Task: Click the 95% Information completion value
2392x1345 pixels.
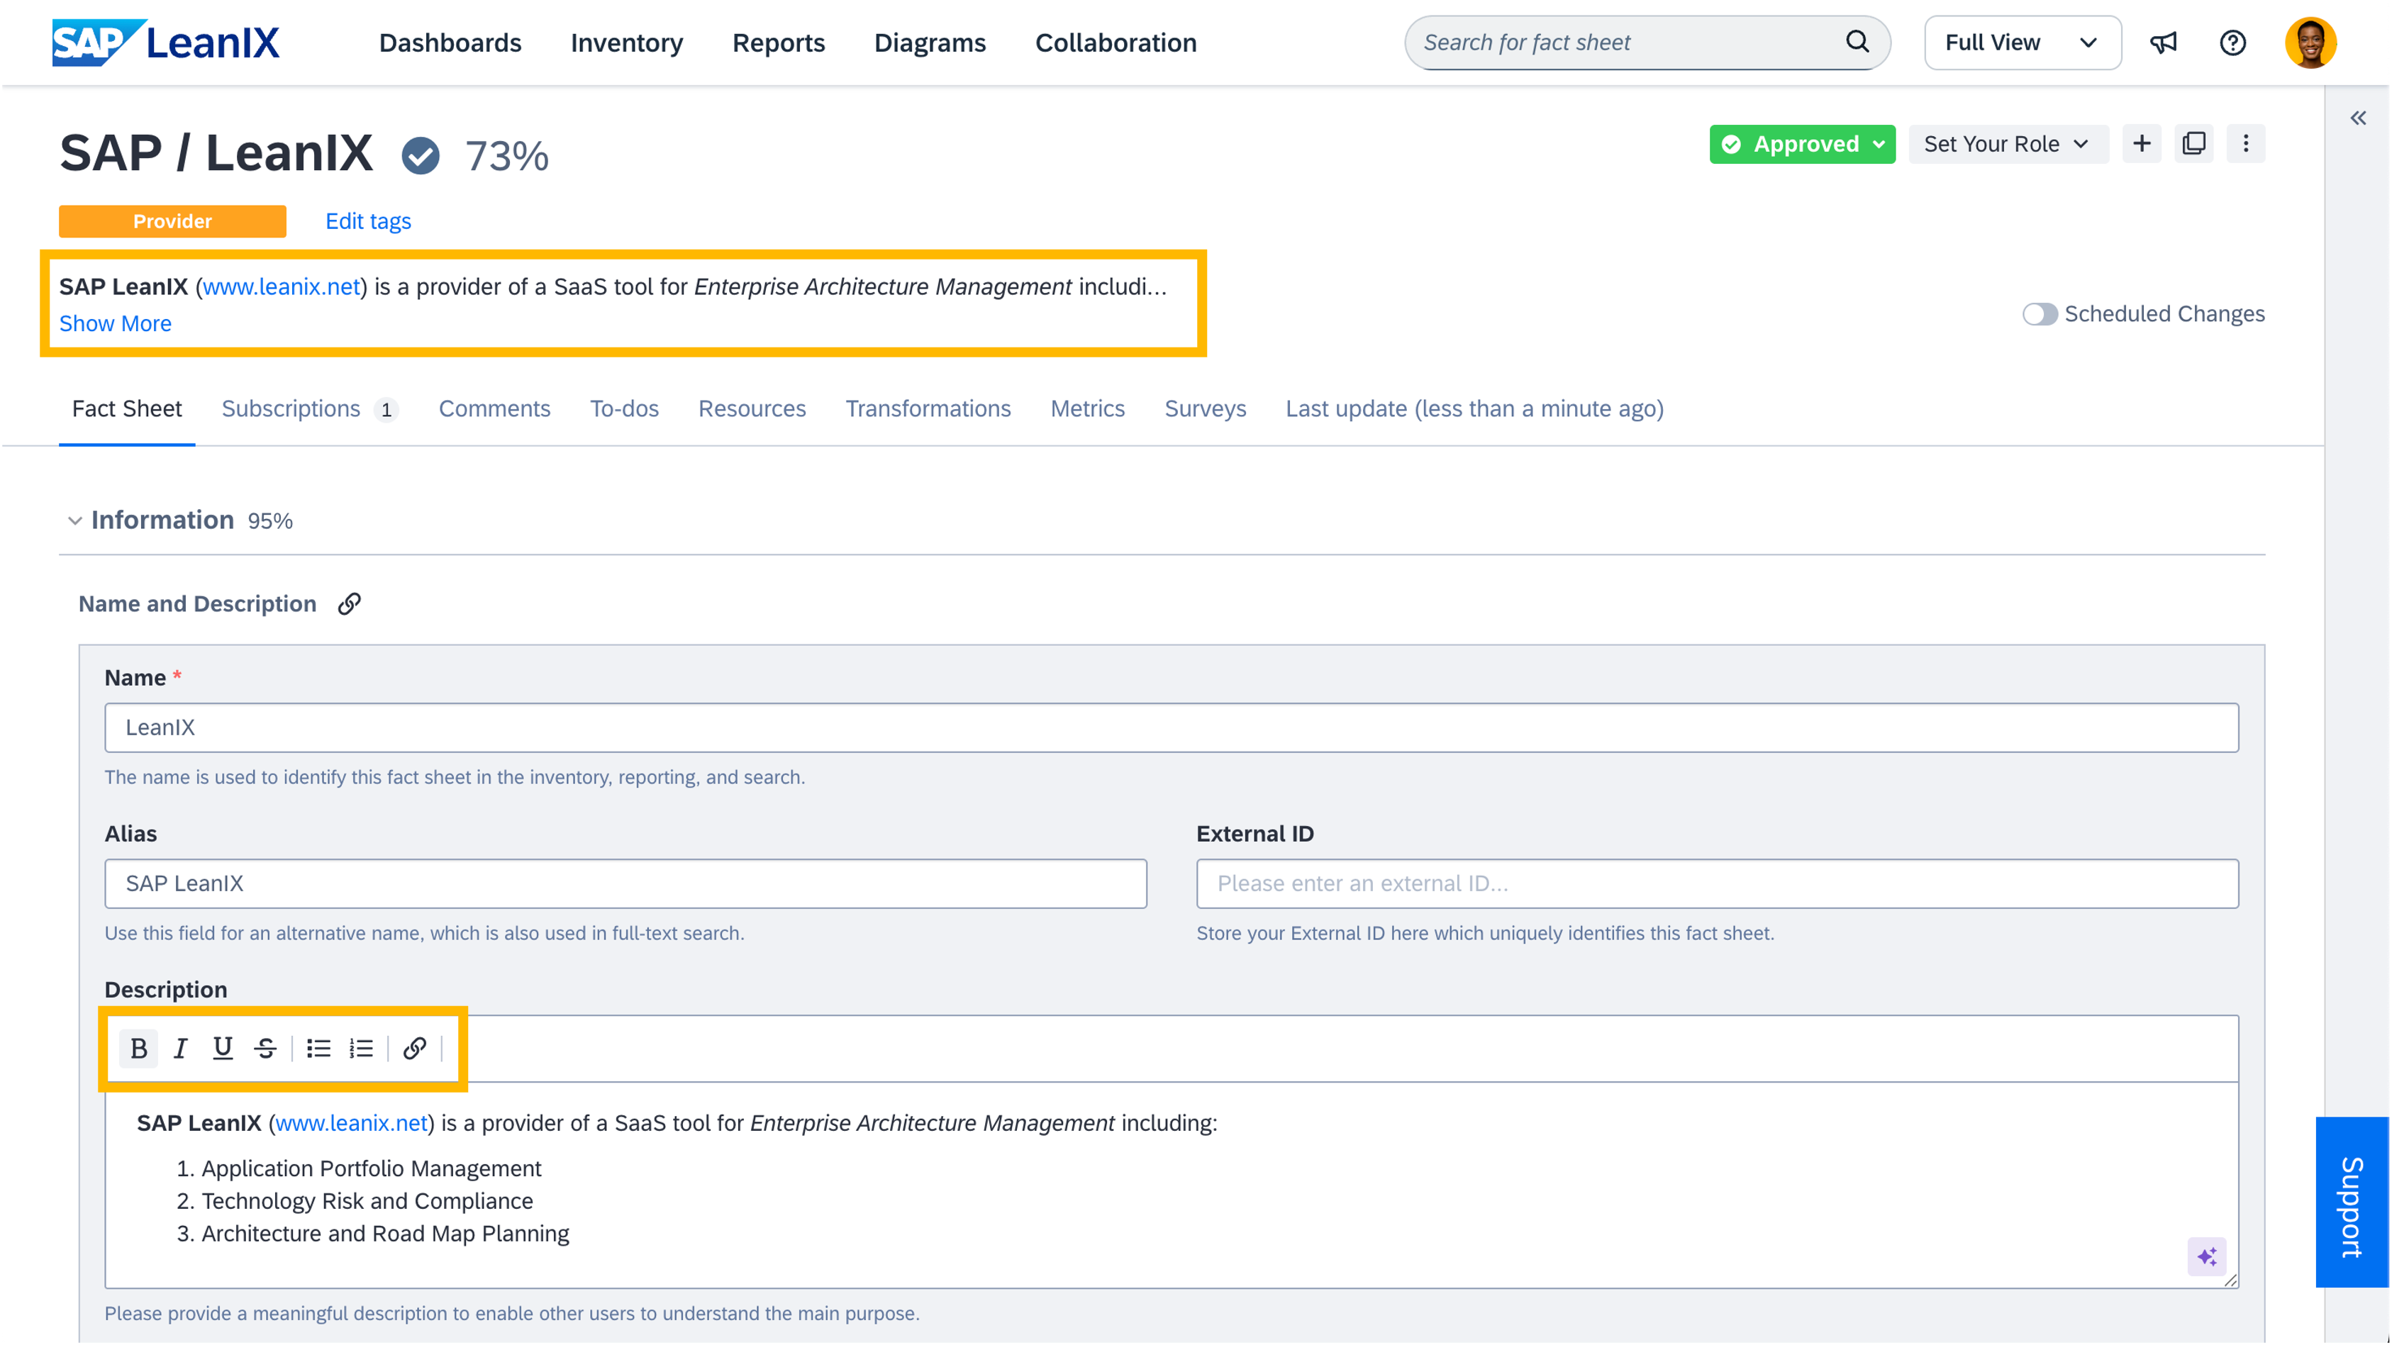Action: coord(270,522)
